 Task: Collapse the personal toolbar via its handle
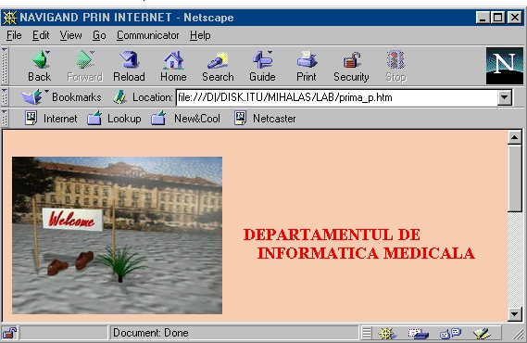coord(5,119)
